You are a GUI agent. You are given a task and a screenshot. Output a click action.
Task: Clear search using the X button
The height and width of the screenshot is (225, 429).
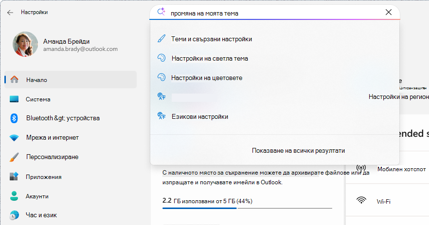click(389, 12)
